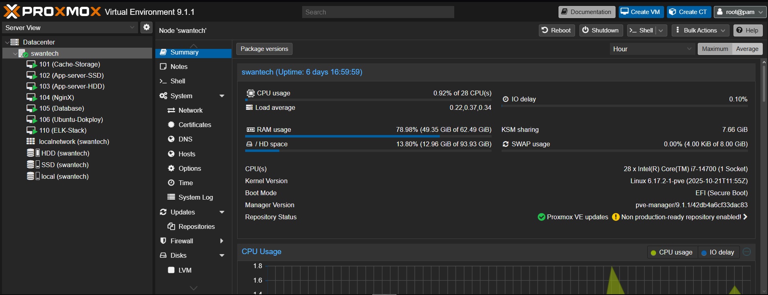Open the Bulk Actions dropdown
The height and width of the screenshot is (295, 768).
pos(701,30)
